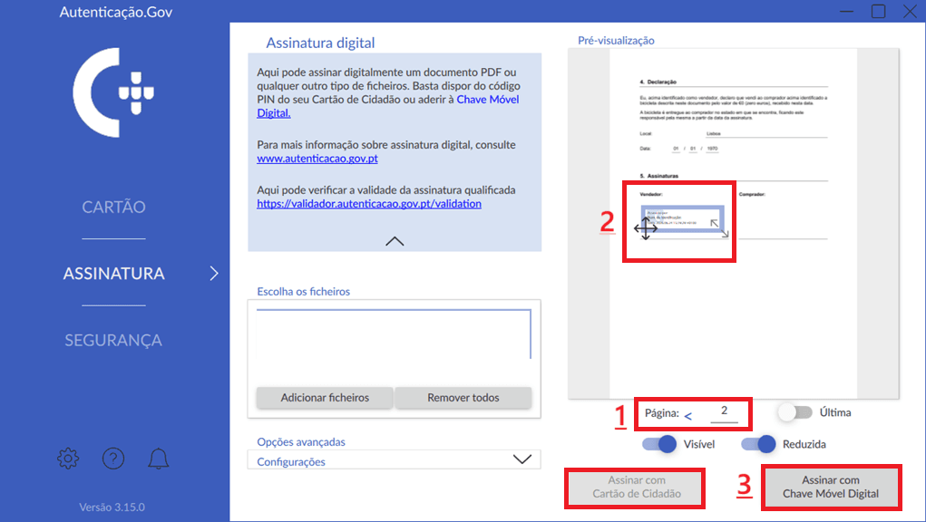Open the CARTÃO menu section
This screenshot has height=522, width=926.
(x=113, y=207)
